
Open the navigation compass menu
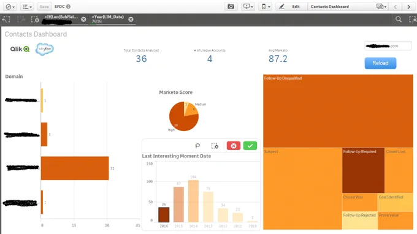[x=10, y=7]
